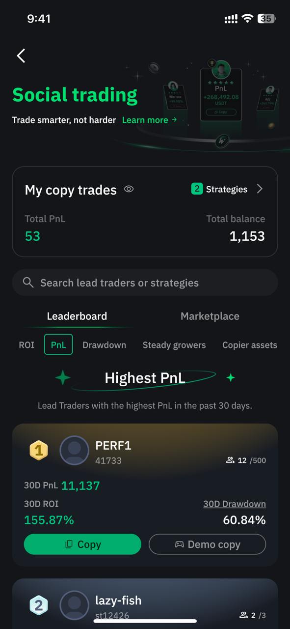Toggle balance visibility with the eye icon

[x=129, y=189]
